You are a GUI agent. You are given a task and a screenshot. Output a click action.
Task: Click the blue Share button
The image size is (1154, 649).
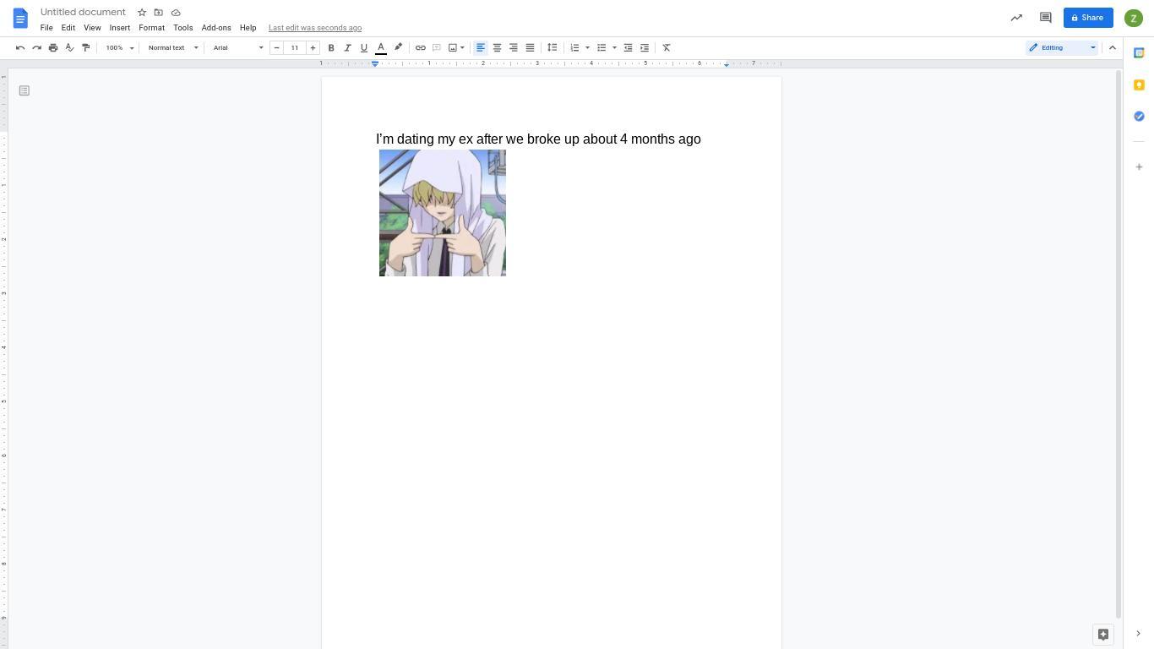click(1087, 18)
